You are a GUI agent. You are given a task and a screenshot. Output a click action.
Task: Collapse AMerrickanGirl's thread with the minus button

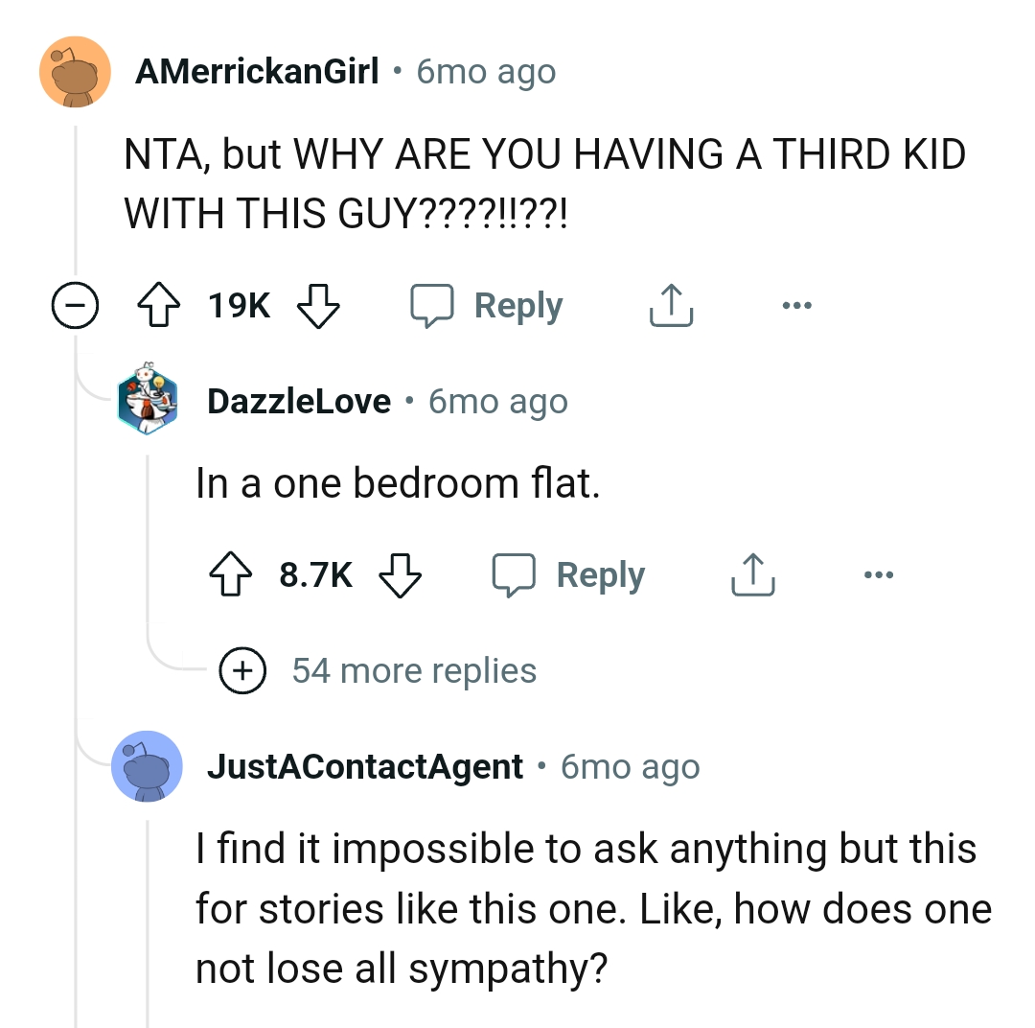[x=75, y=306]
